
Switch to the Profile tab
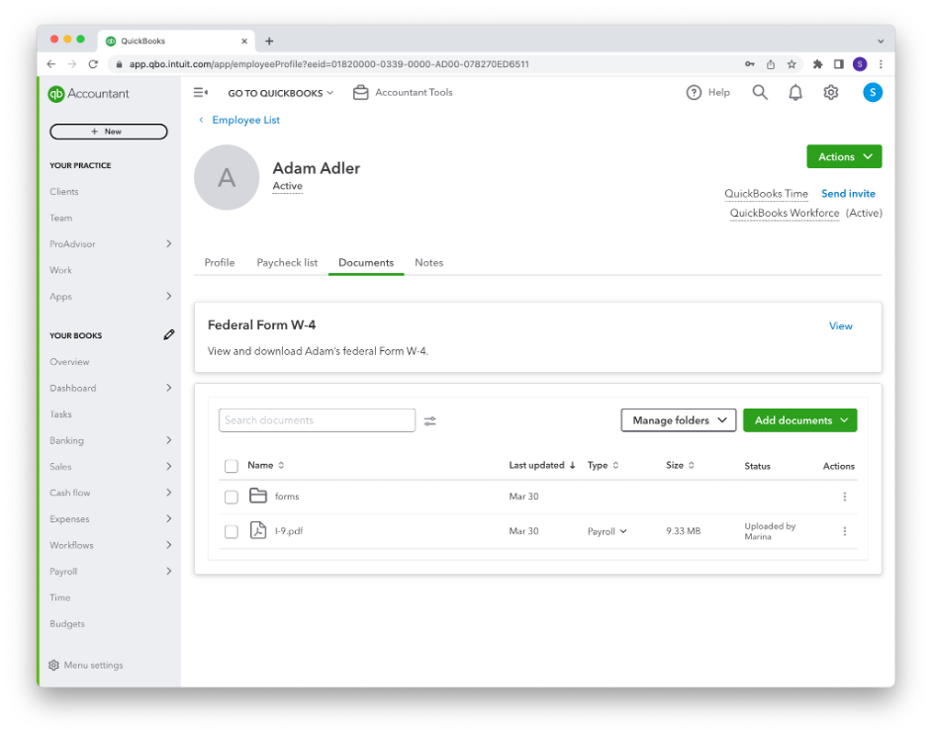point(220,263)
